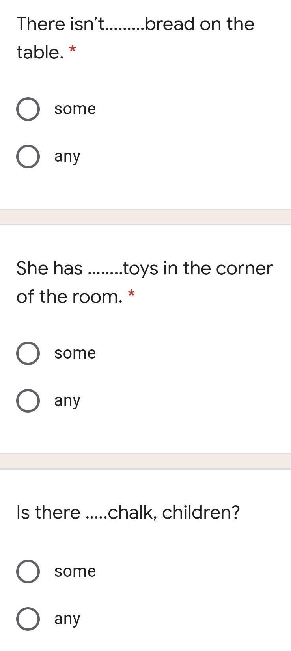Select 'some' radio for the bread question
291x651 pixels.
28,109
